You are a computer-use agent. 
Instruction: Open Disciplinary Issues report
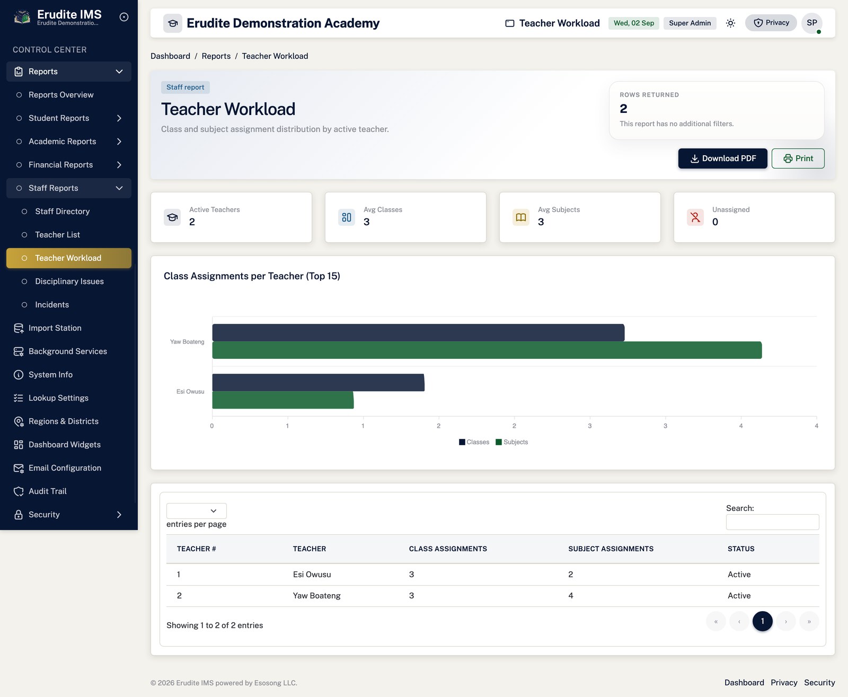click(69, 281)
